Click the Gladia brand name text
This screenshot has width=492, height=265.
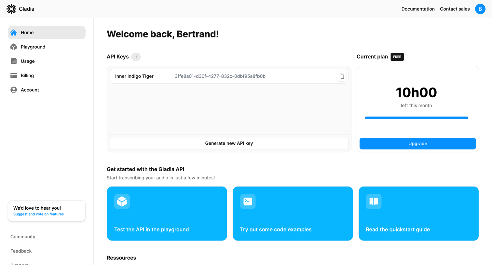26,9
